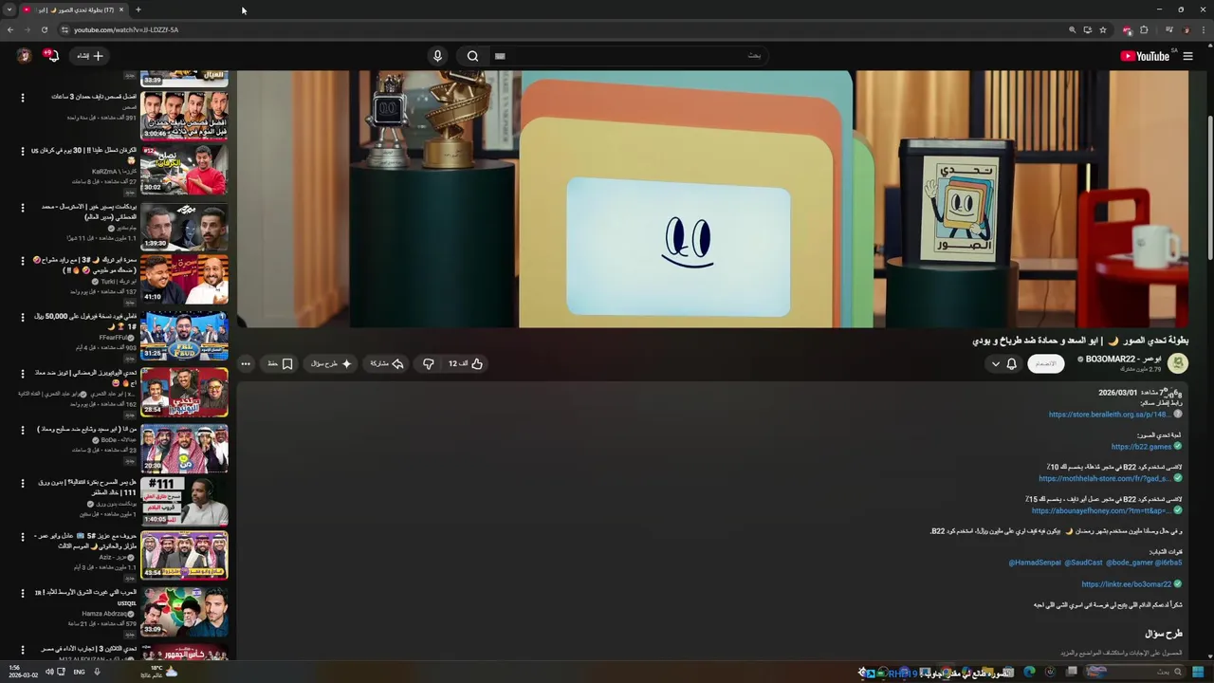Open suggested video thumbnail lasting 20:30
1214x683 pixels.
point(184,448)
